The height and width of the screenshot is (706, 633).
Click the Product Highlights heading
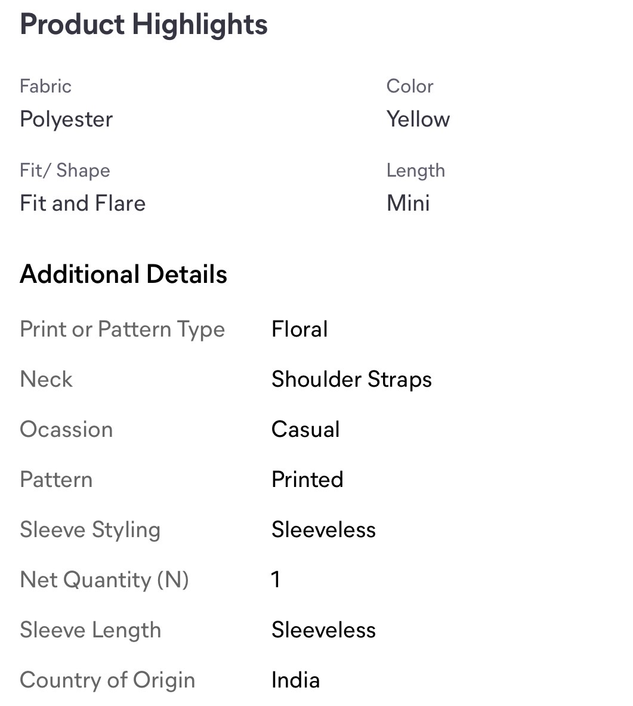click(x=144, y=25)
